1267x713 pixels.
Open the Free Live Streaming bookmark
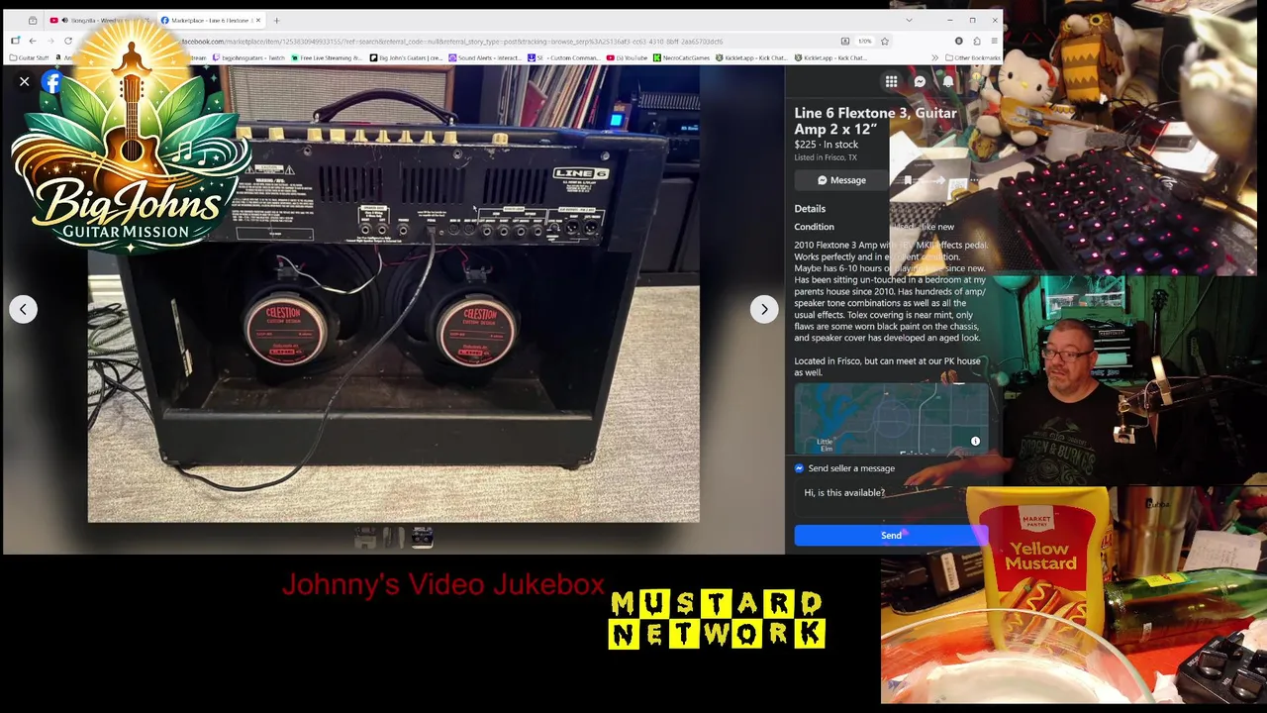[327, 57]
